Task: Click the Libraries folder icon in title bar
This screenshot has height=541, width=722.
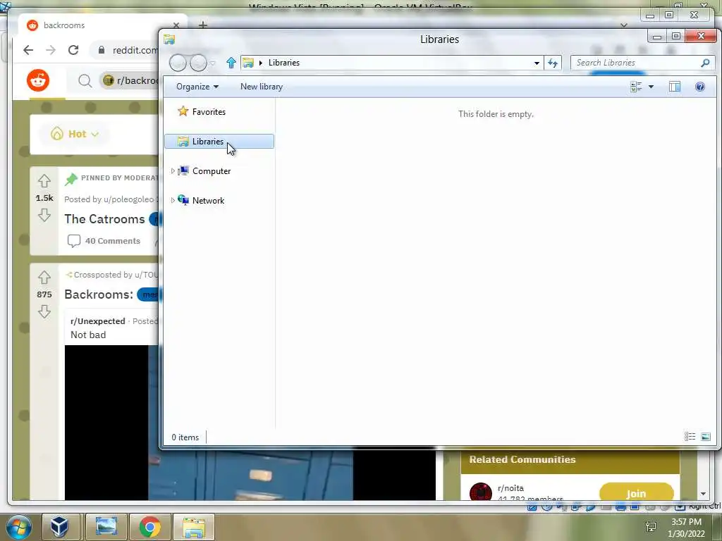Action: [x=169, y=39]
